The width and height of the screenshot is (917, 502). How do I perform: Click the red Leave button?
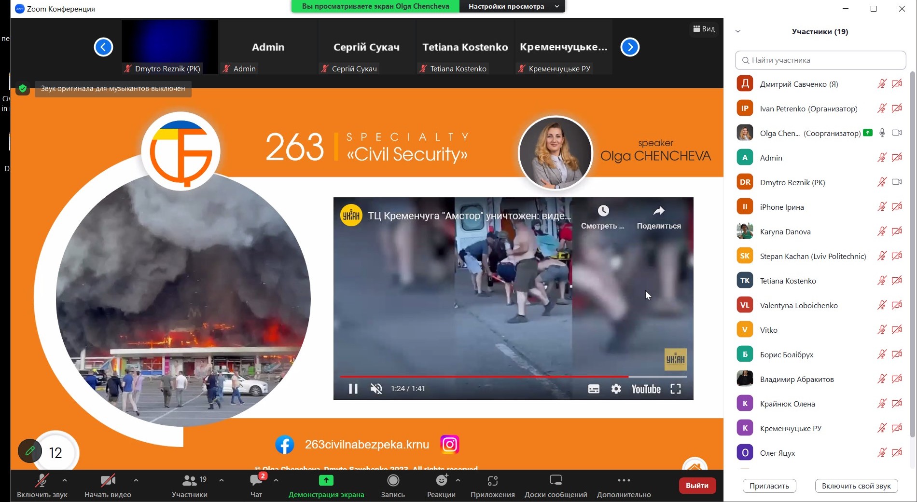(697, 486)
